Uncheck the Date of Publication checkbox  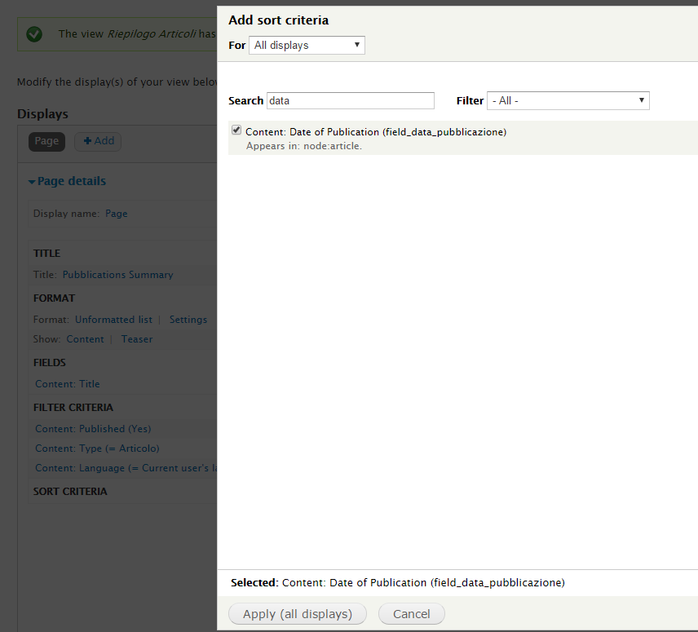click(x=236, y=130)
